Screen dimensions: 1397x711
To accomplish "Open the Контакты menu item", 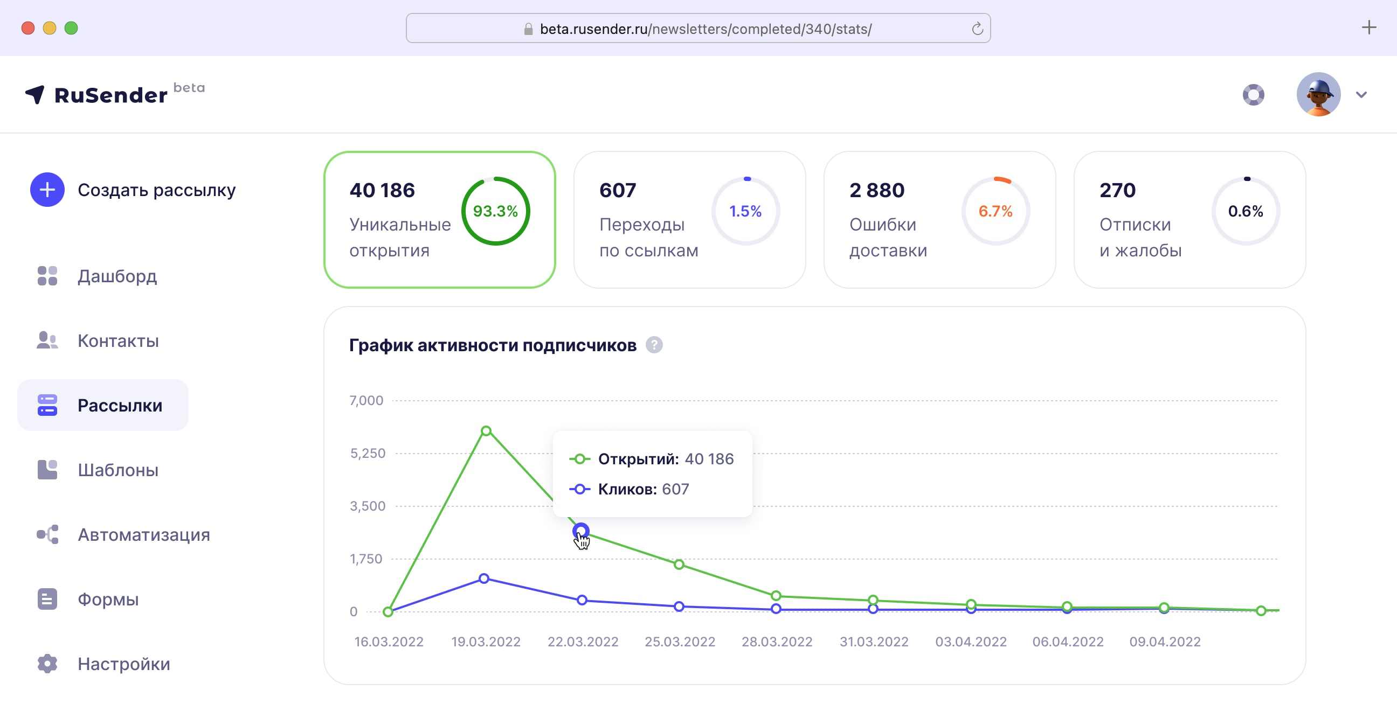I will (x=118, y=340).
